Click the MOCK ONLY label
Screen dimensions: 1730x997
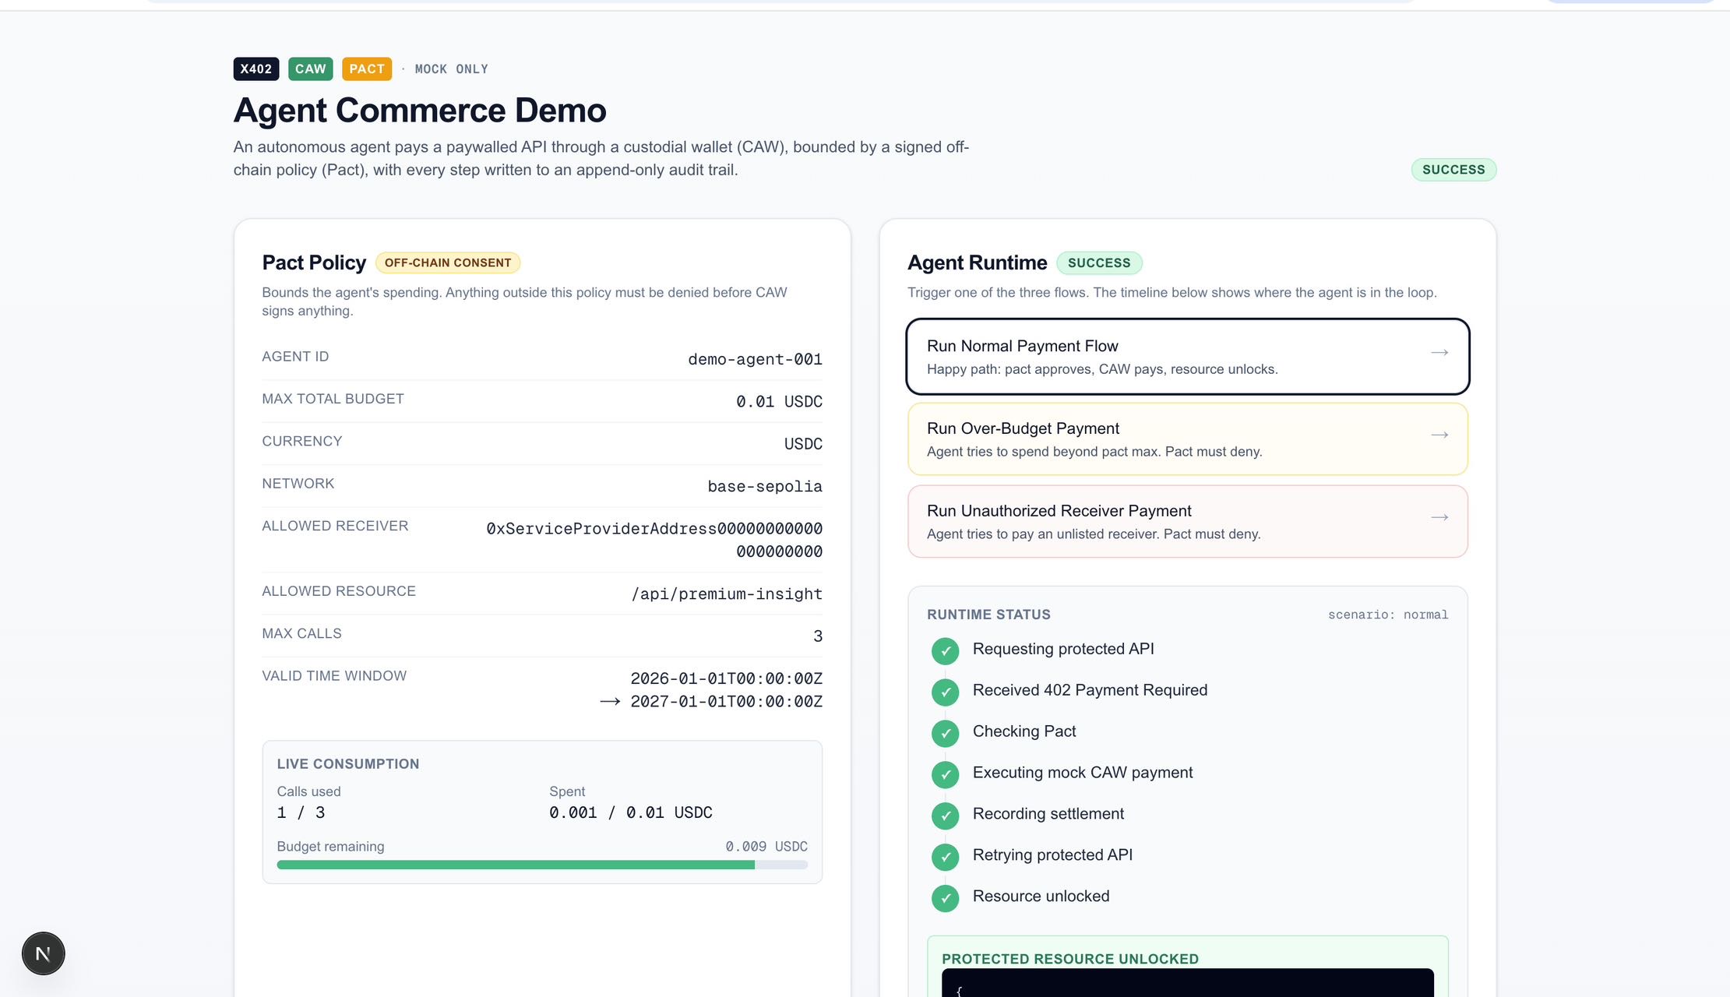452,69
